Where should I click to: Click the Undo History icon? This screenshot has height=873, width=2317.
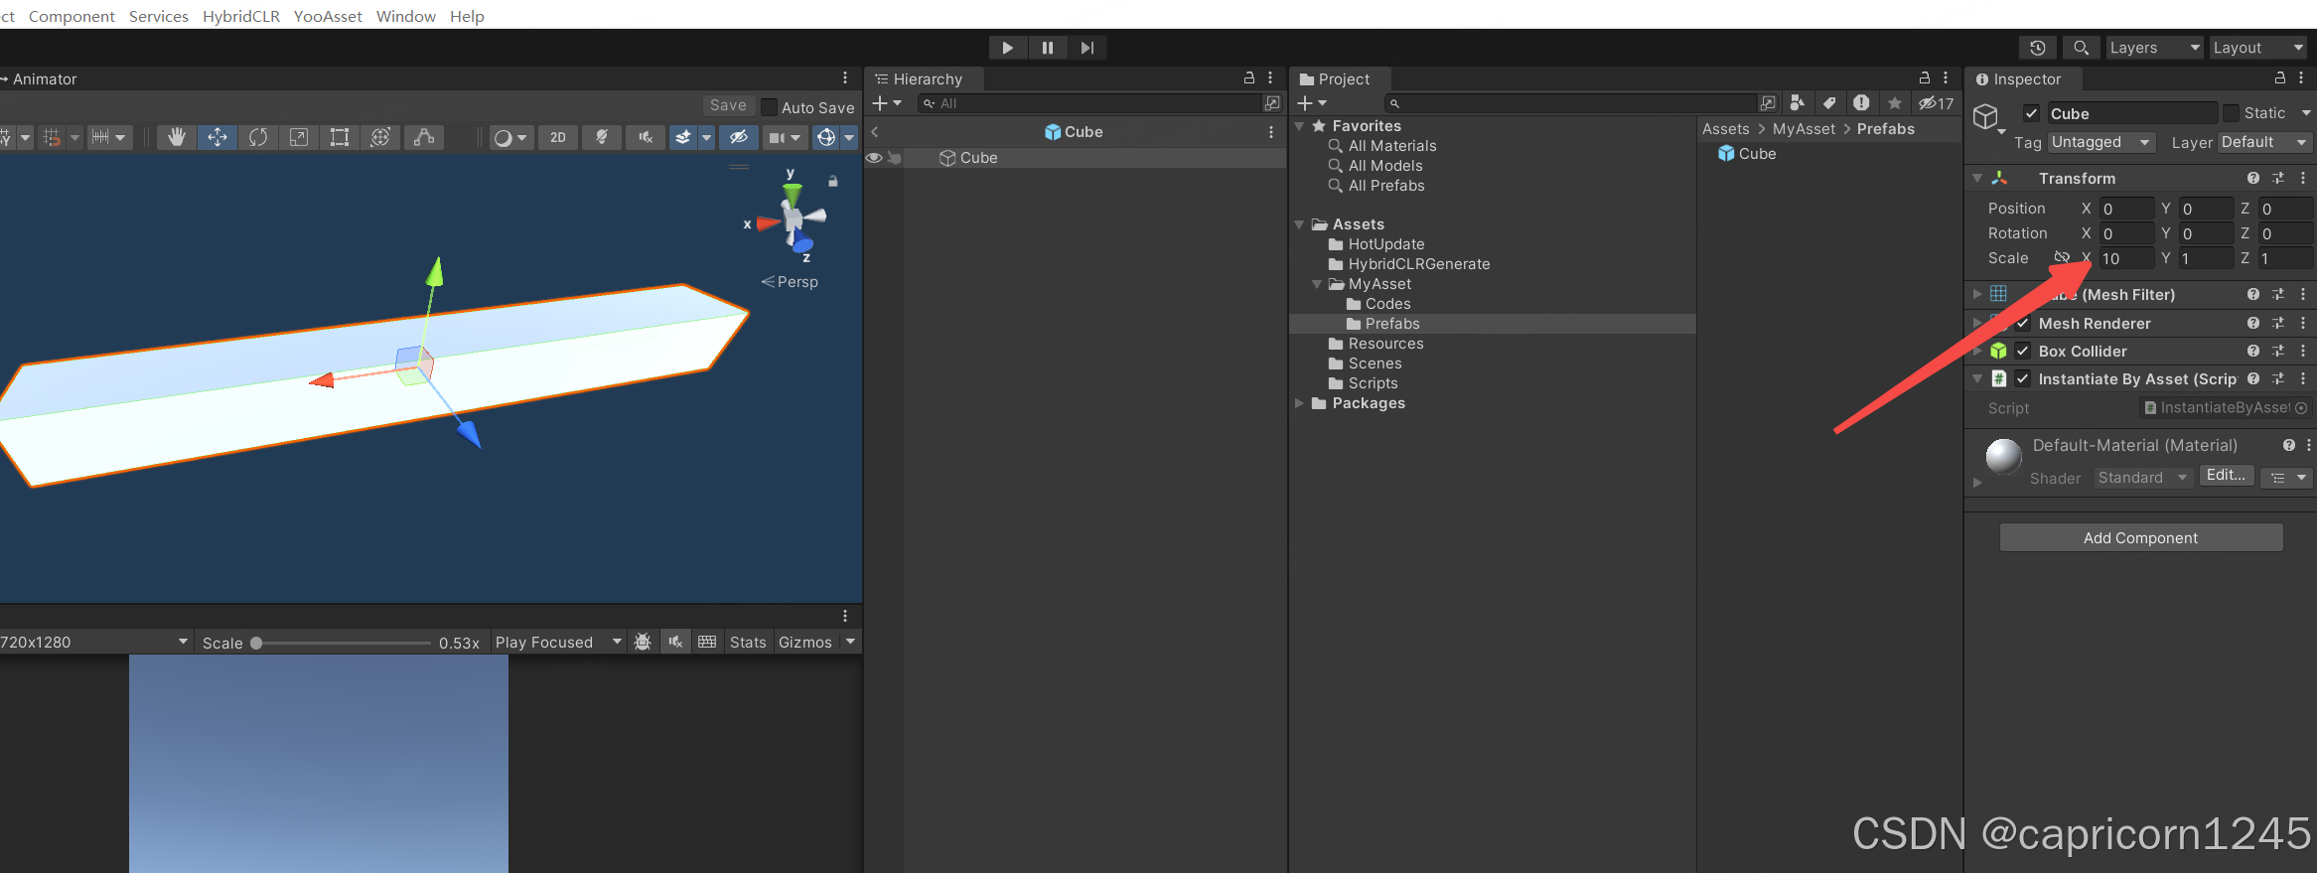2037,48
